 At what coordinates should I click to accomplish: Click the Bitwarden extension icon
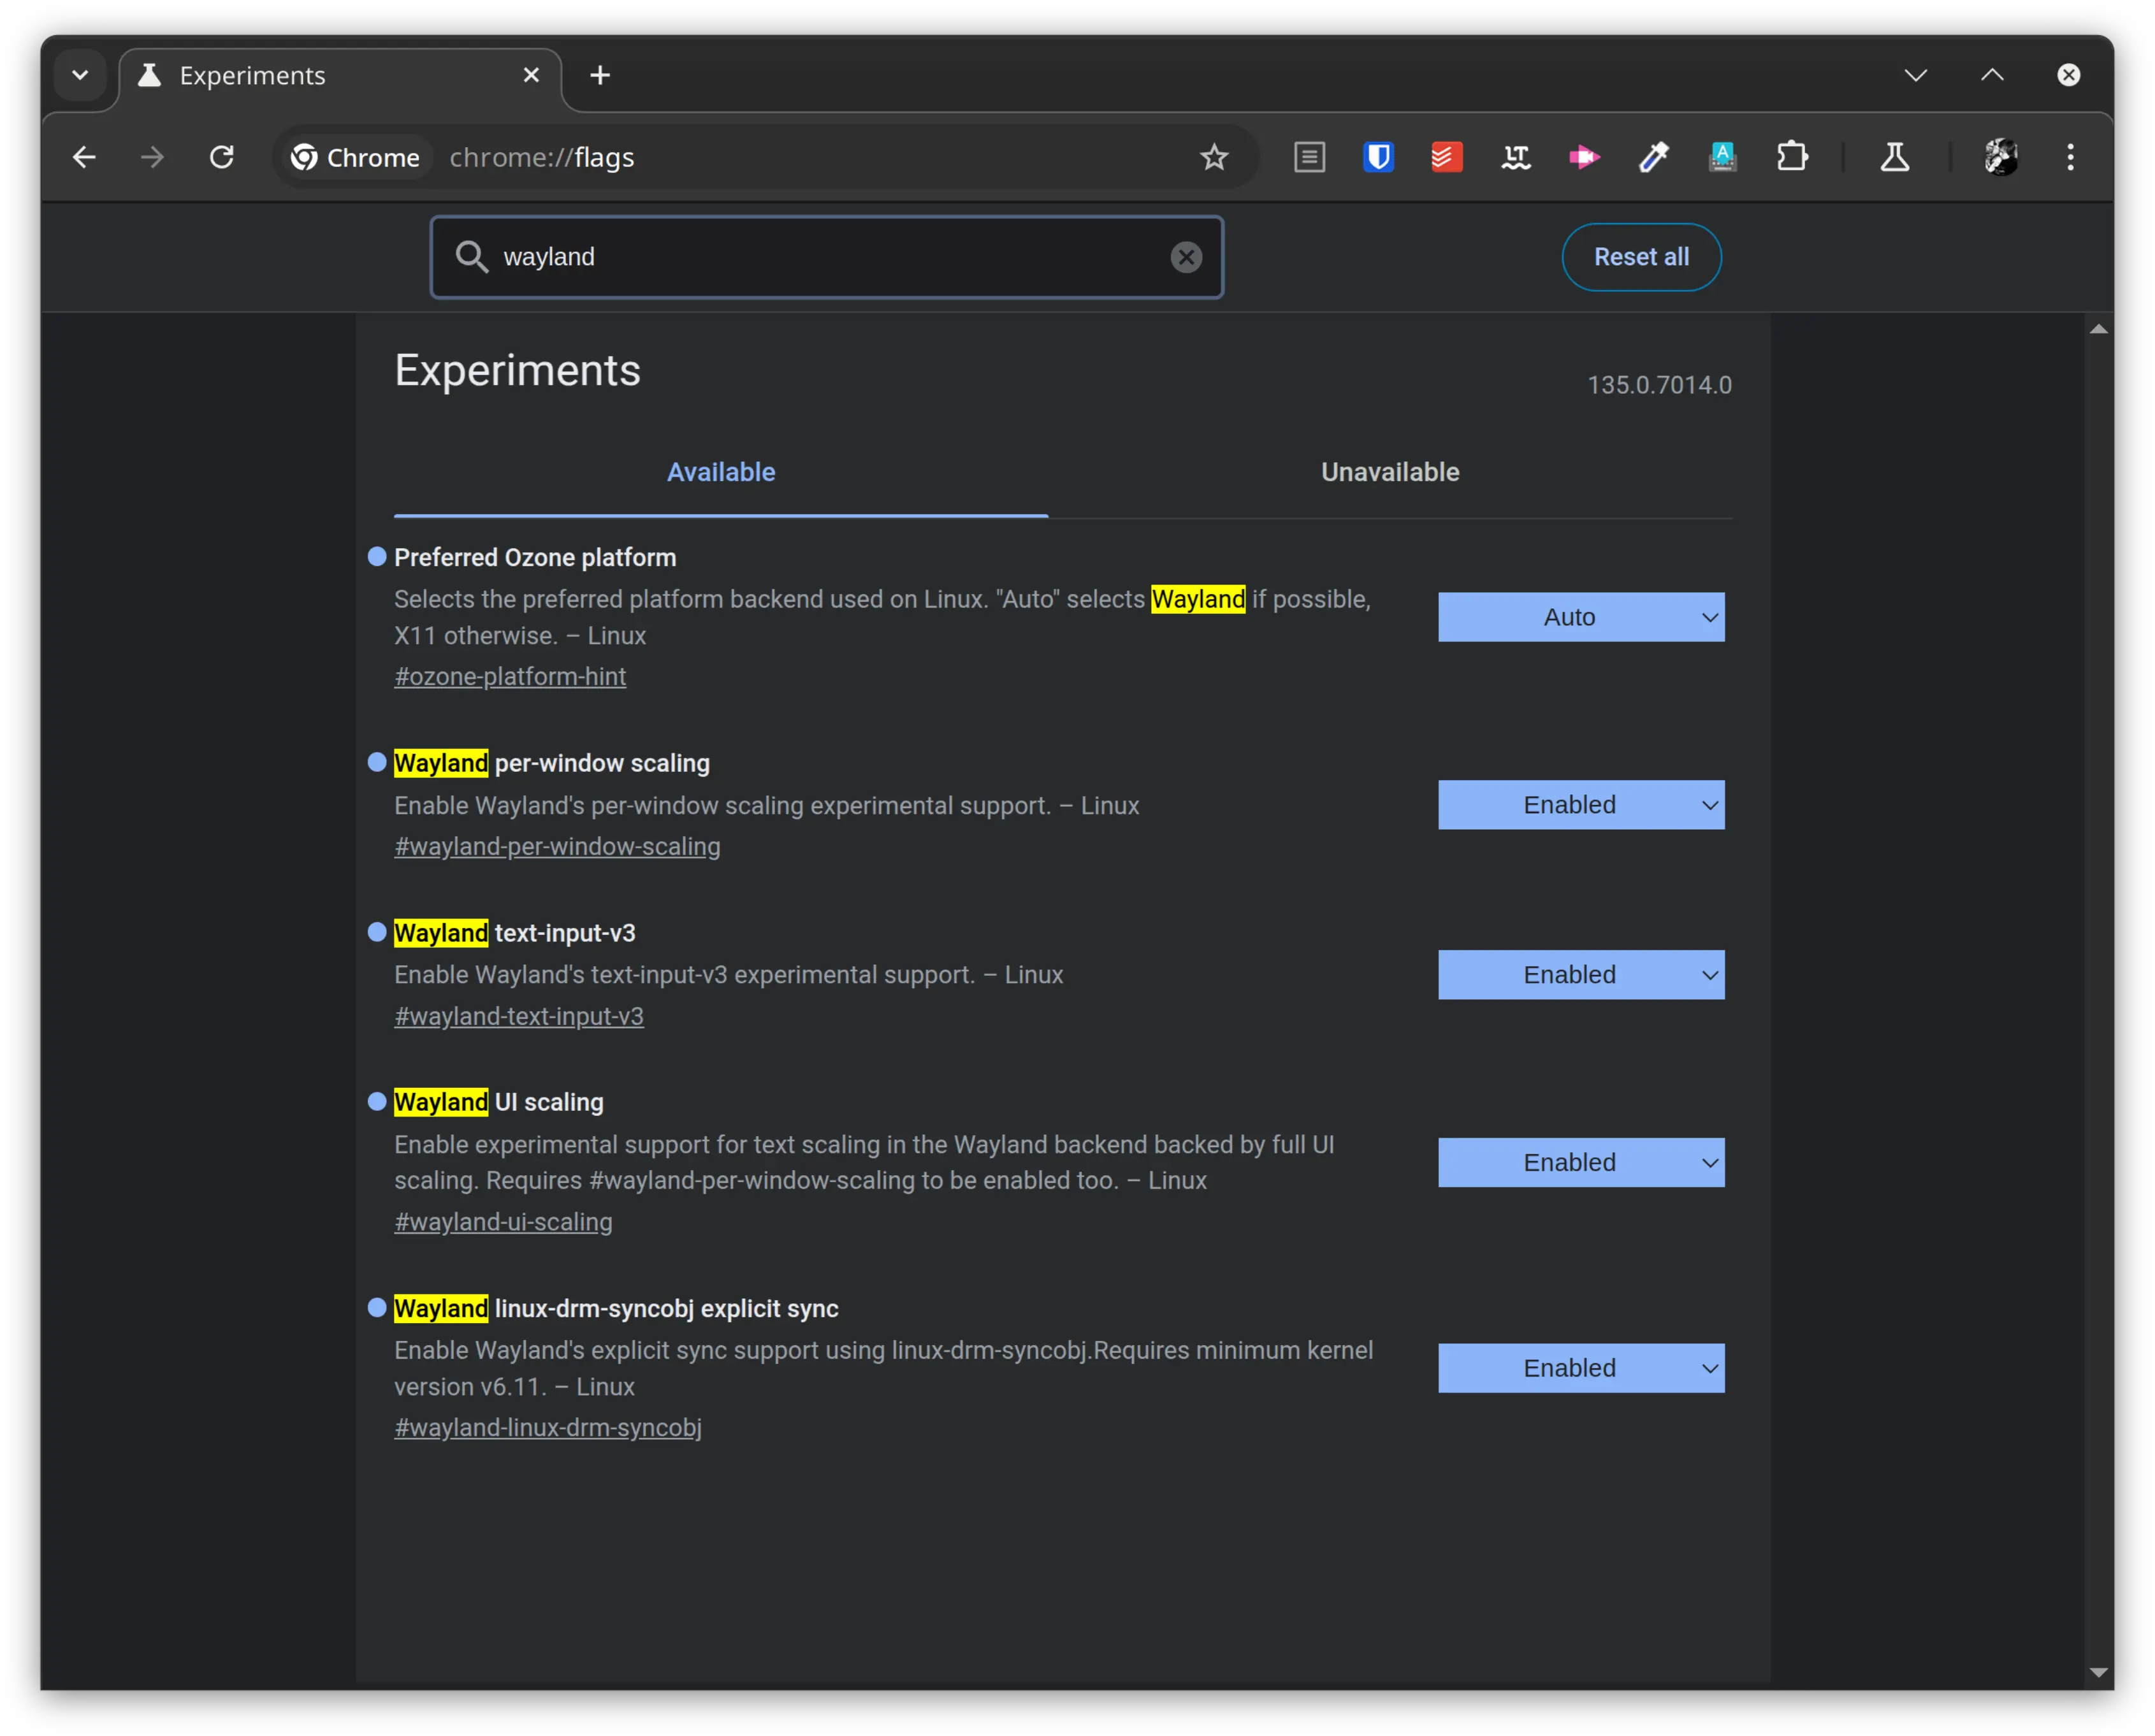click(1381, 157)
